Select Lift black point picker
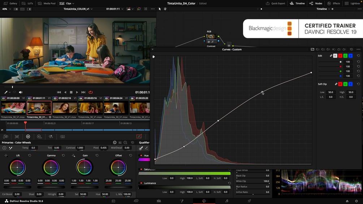The width and height of the screenshot is (363, 204). tap(6, 155)
